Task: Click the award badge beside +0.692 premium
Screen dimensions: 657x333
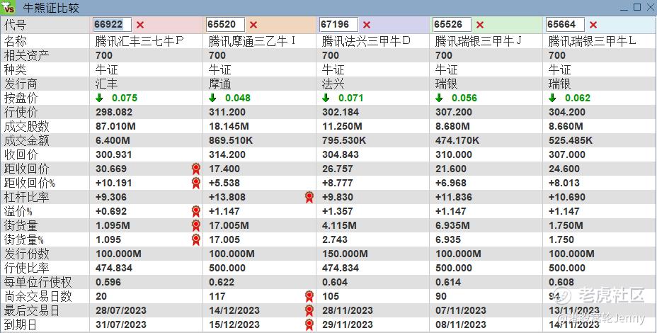Action: tap(195, 211)
